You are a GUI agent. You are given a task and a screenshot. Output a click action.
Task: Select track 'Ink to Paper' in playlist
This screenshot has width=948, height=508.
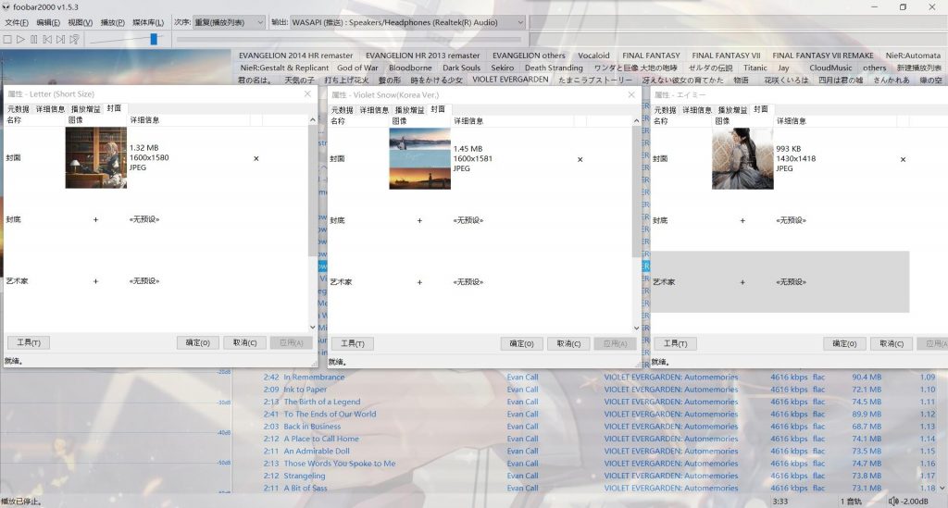pyautogui.click(x=306, y=390)
